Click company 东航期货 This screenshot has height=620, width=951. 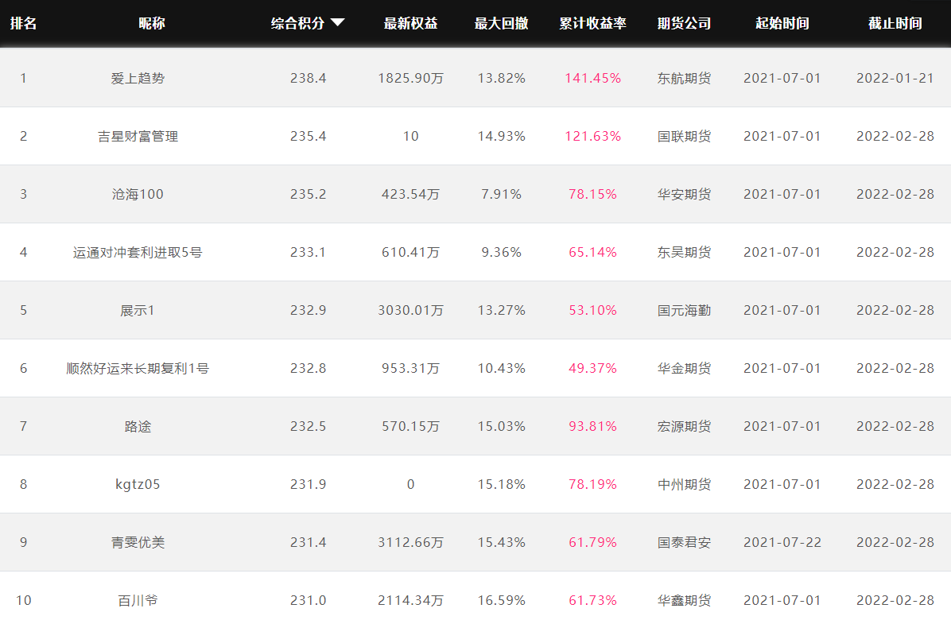(x=684, y=78)
